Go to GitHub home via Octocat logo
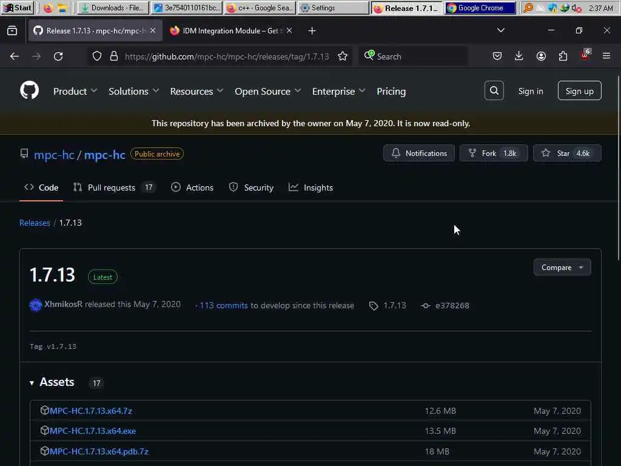The image size is (621, 466). tap(29, 90)
